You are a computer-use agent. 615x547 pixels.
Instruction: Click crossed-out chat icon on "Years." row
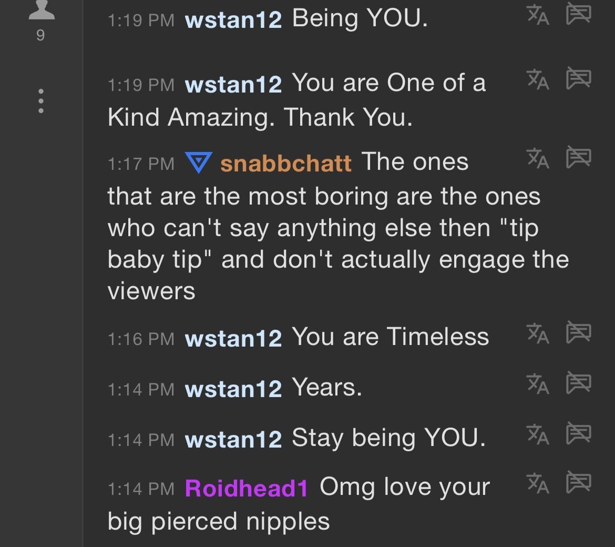578,383
